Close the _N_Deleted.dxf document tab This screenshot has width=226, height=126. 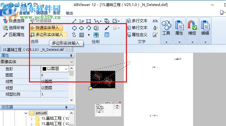coord(69,49)
